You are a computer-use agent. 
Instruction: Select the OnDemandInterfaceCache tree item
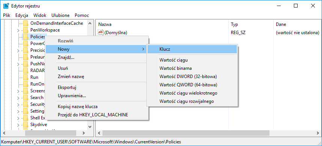click(x=56, y=23)
